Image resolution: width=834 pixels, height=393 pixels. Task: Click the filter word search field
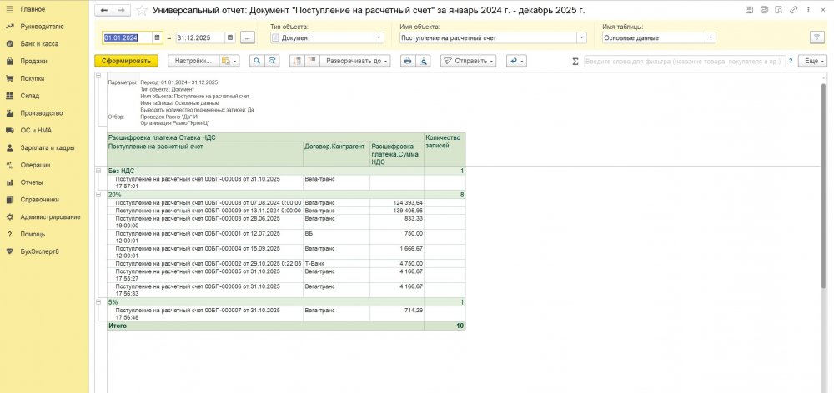(x=685, y=61)
